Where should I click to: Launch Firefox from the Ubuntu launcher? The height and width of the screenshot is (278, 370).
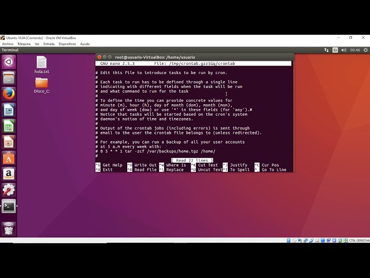[9, 94]
